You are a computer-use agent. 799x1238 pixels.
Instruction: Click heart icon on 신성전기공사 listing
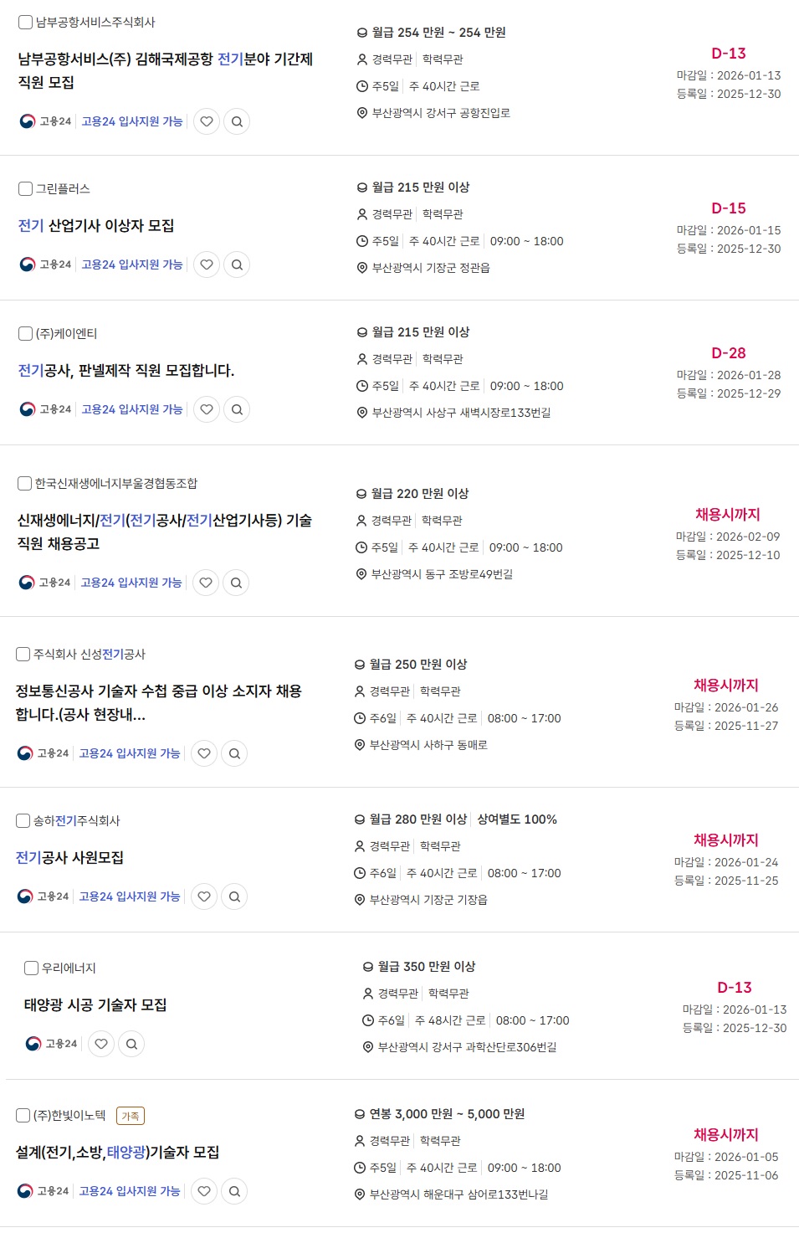[204, 753]
